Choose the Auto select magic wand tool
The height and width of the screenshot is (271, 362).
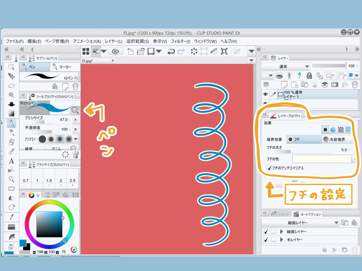[x=11, y=95]
